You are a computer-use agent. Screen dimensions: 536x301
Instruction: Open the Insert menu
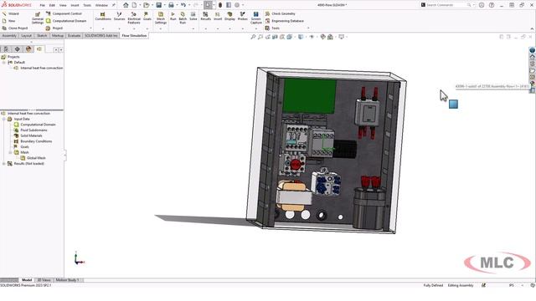click(75, 5)
